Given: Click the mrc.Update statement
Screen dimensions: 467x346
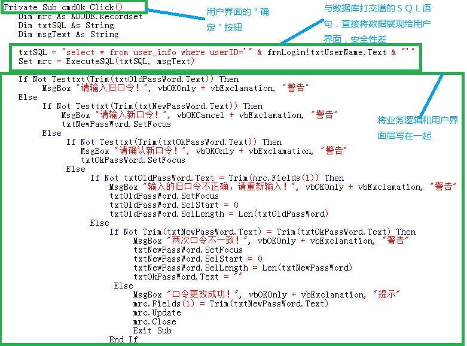Looking at the screenshot, I should [157, 312].
